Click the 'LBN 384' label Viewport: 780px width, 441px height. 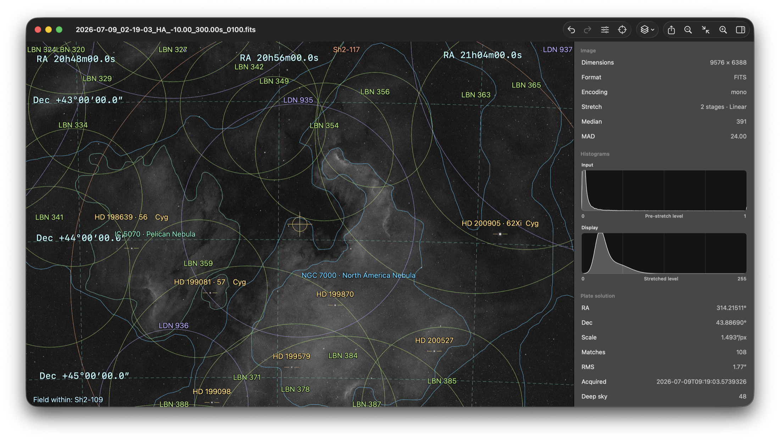pyautogui.click(x=343, y=356)
